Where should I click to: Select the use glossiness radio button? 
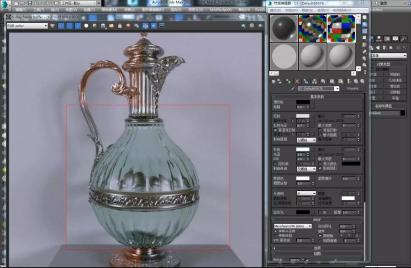(x=275, y=231)
